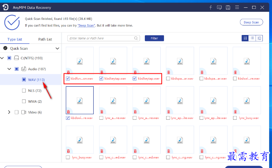Check the first kbdspa...ar.wav checkbox

[168, 78]
